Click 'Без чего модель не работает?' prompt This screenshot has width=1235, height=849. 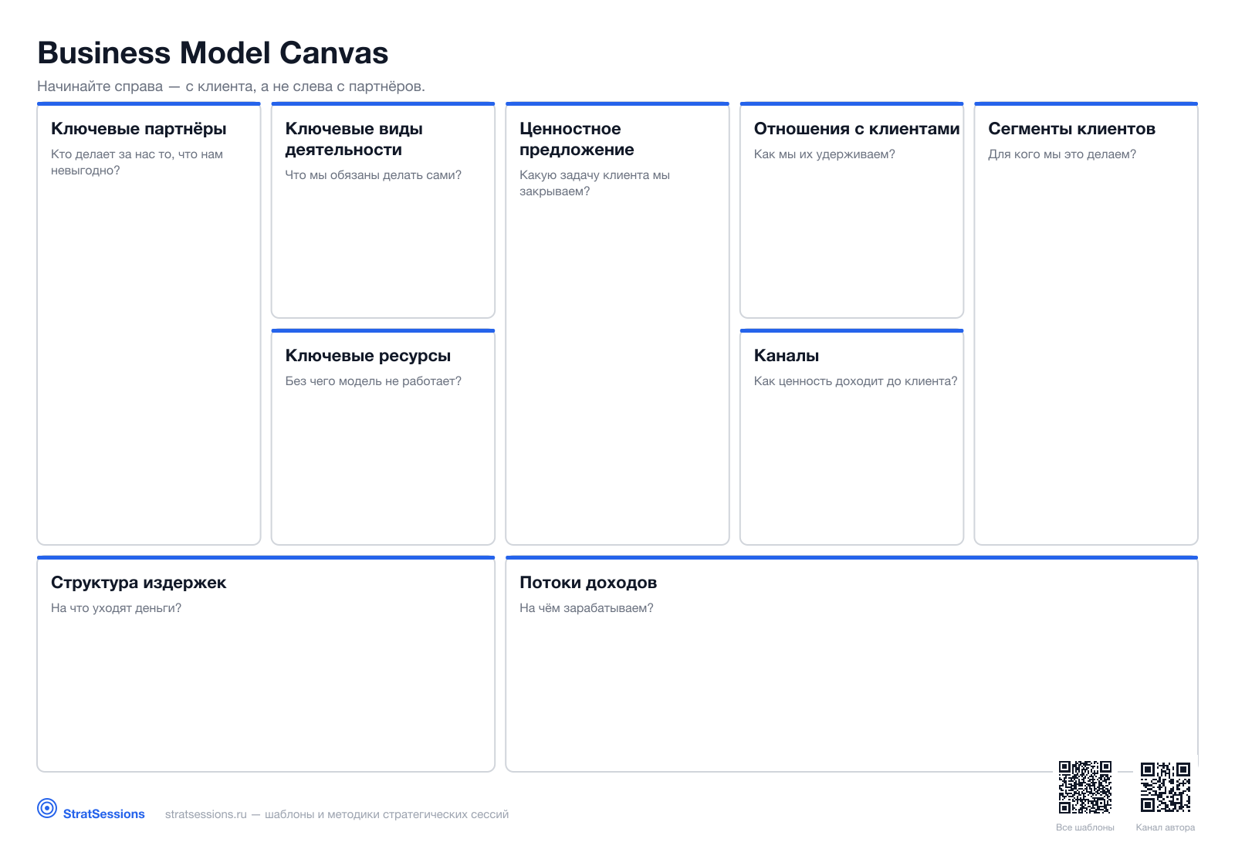pos(374,381)
